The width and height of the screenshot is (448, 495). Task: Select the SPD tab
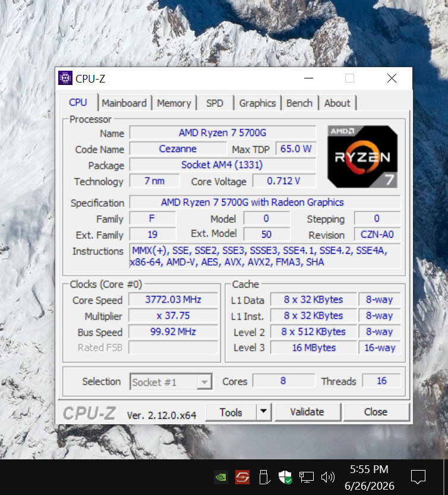pyautogui.click(x=214, y=103)
